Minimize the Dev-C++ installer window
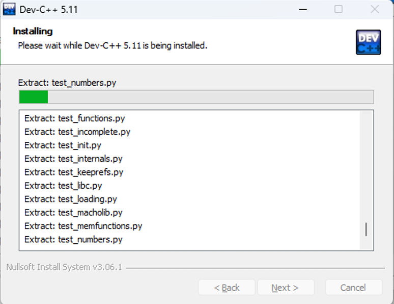The width and height of the screenshot is (394, 304). [302, 9]
